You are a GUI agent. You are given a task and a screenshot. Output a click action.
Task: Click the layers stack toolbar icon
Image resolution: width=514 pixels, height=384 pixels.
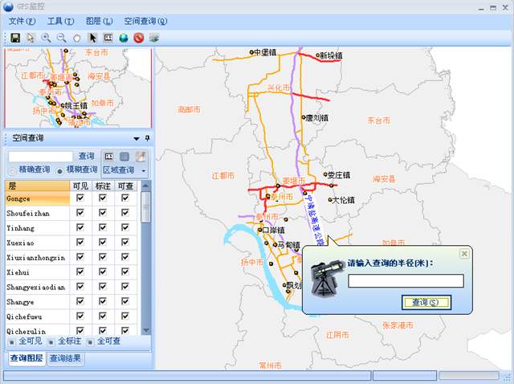tap(153, 37)
